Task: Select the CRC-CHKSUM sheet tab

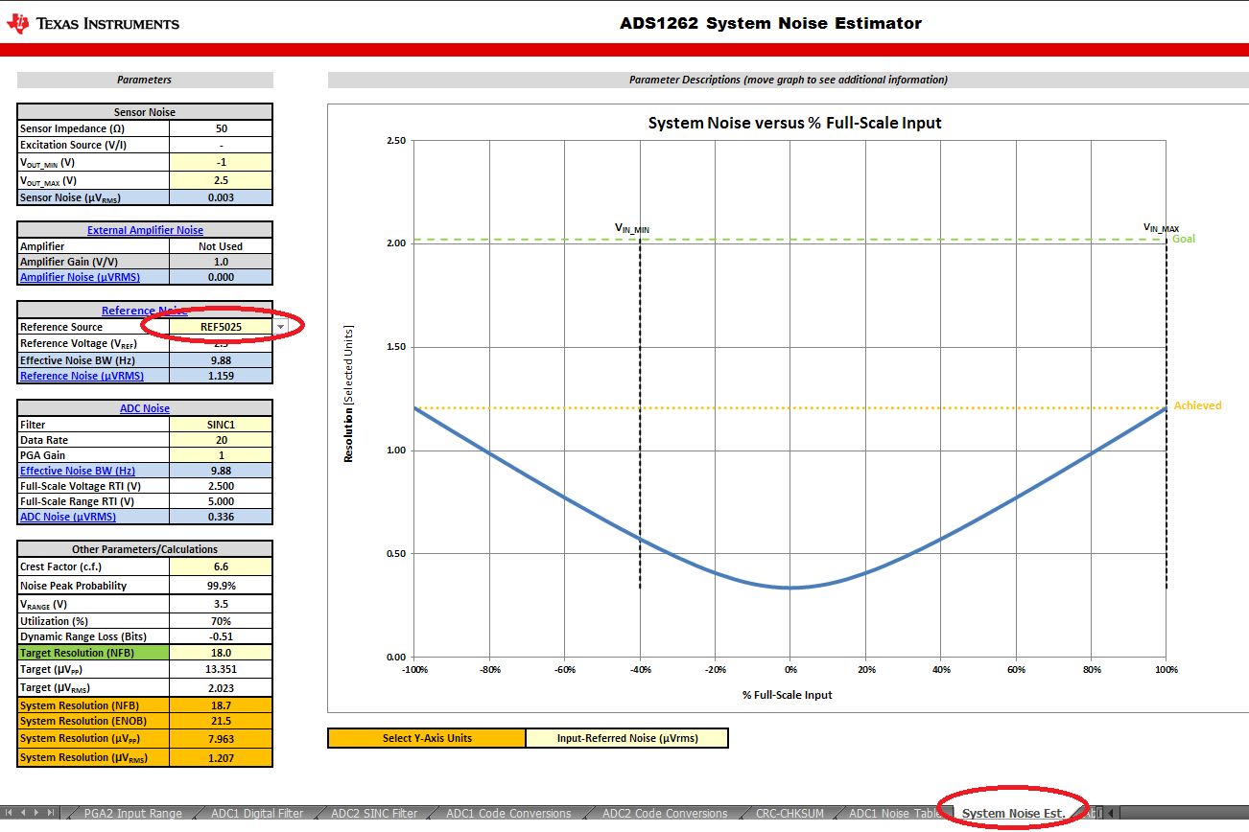Action: click(x=788, y=814)
